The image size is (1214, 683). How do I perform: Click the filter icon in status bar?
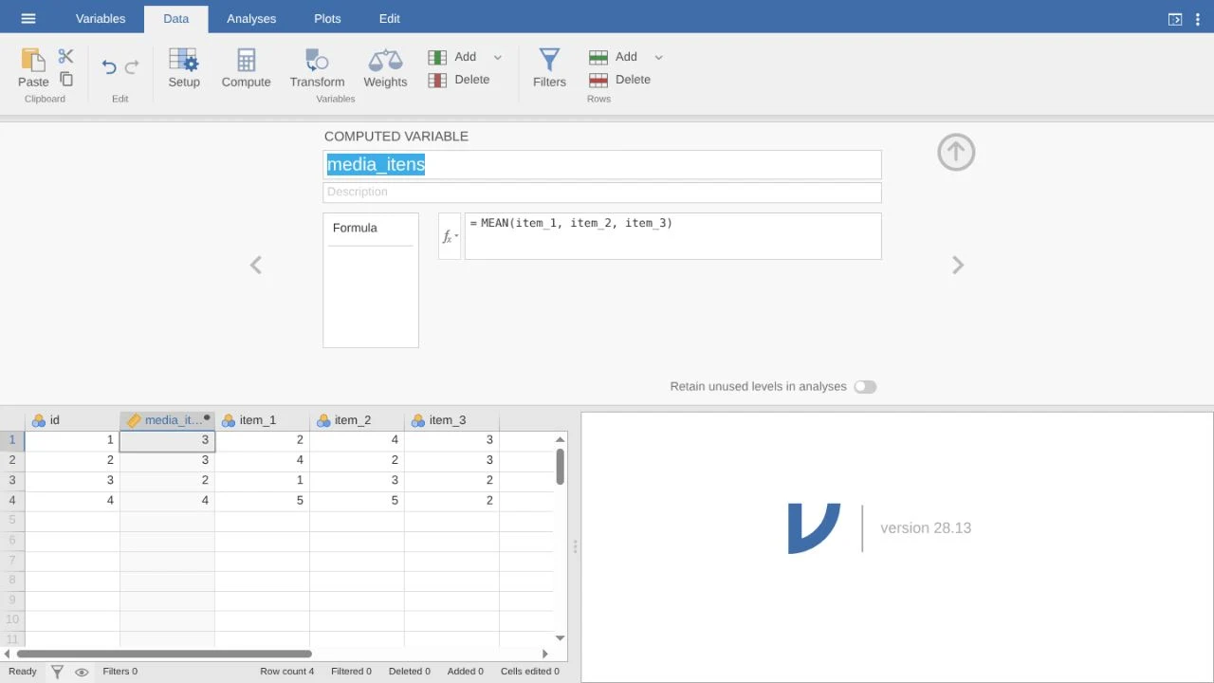point(57,672)
